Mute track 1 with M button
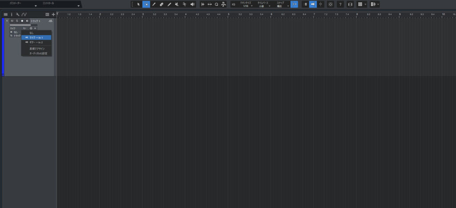This screenshot has width=456, height=208. 12,21
